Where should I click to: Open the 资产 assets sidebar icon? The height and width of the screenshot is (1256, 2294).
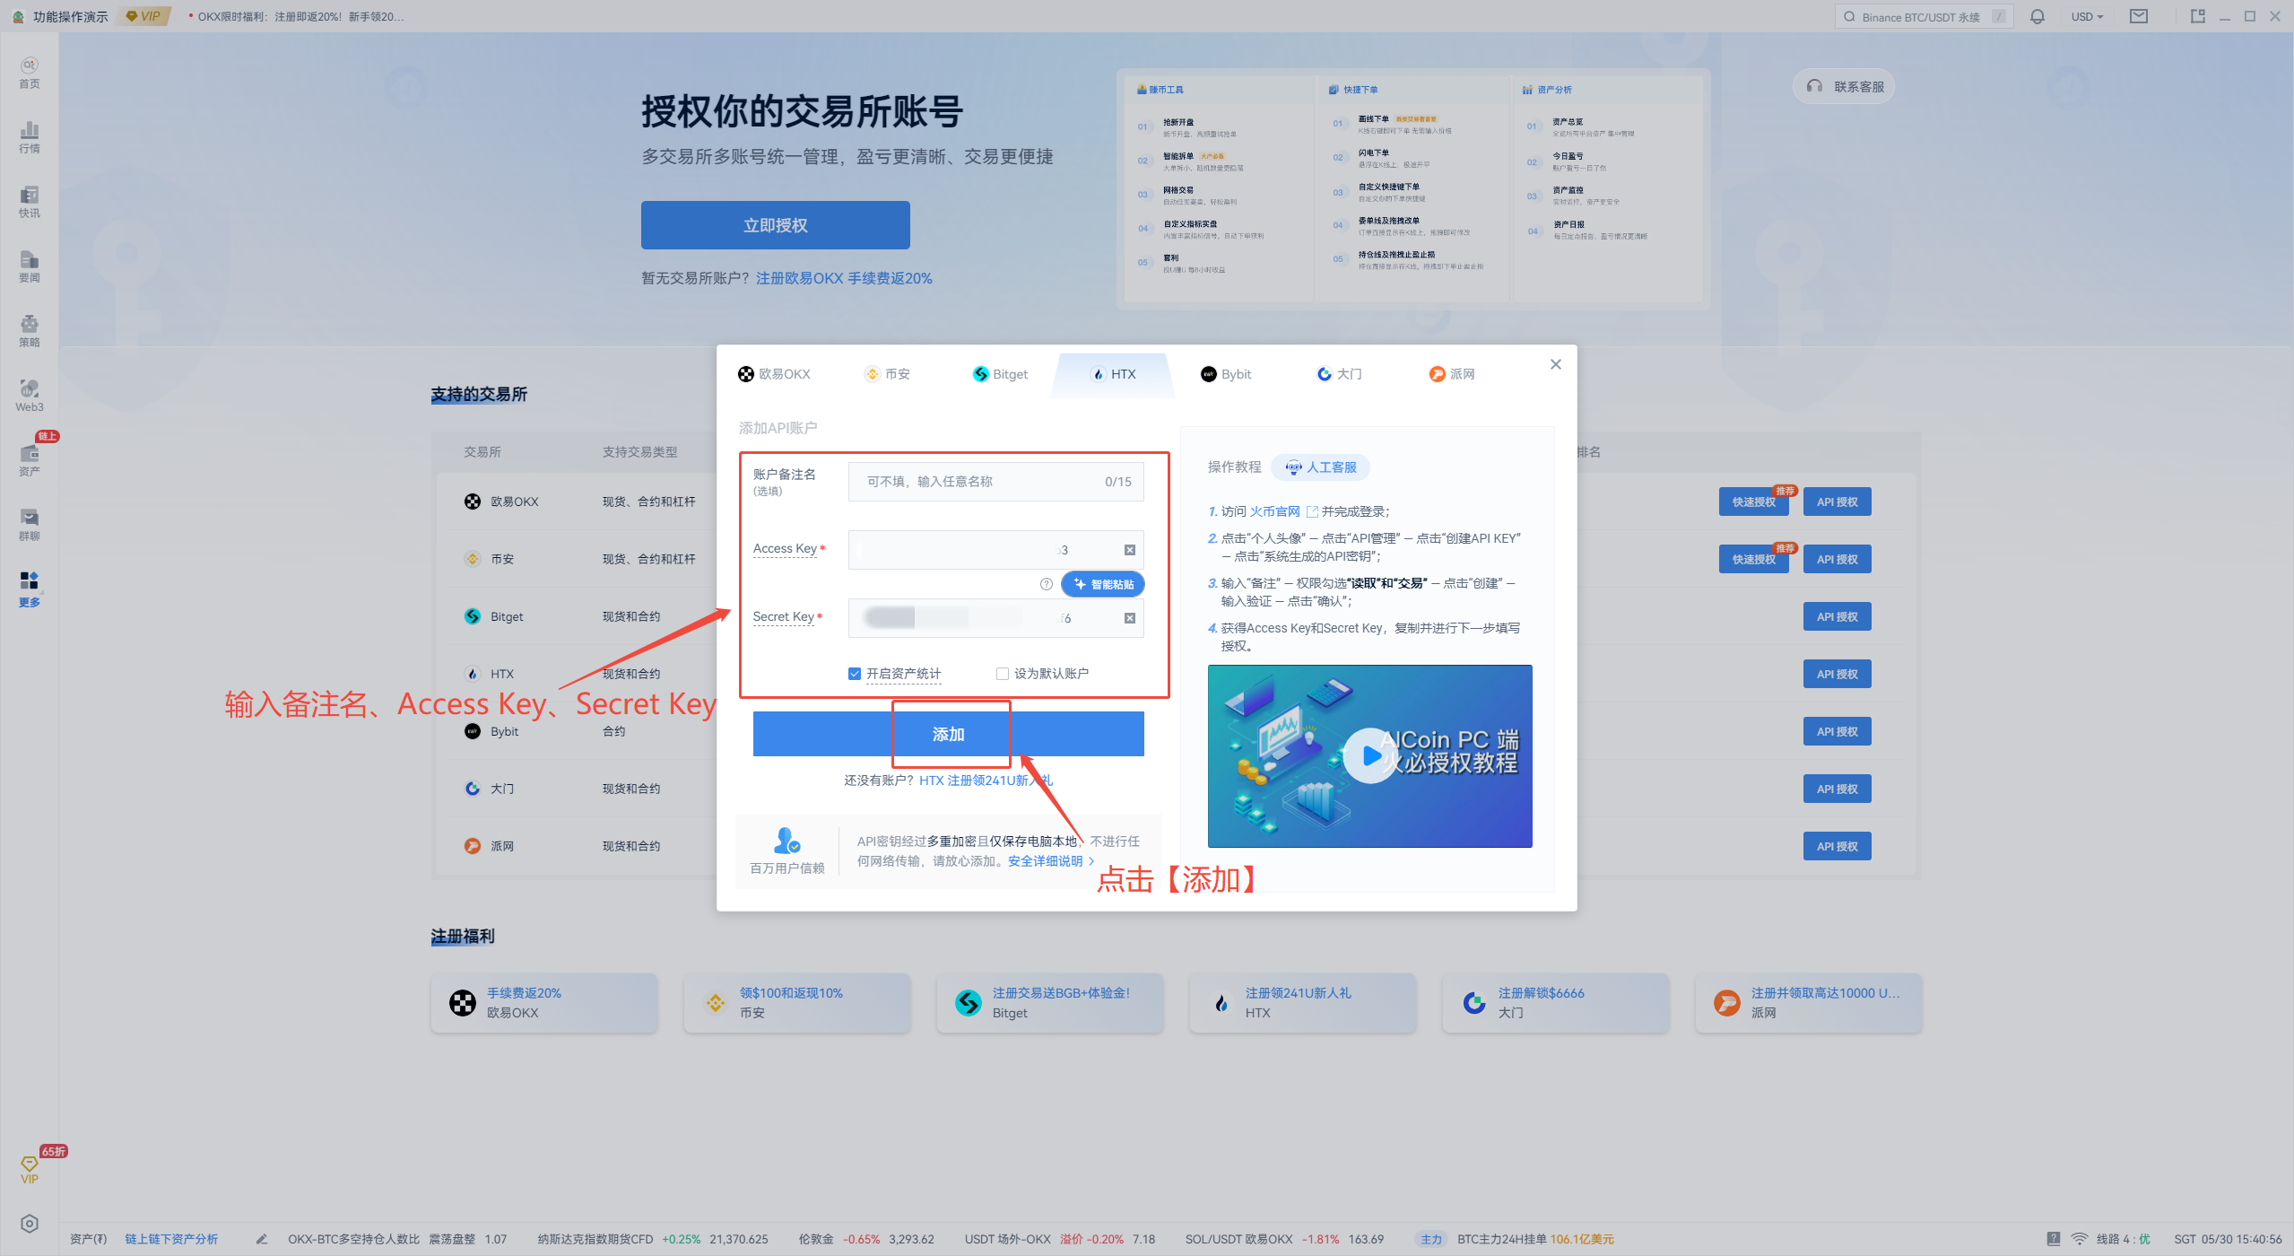point(30,460)
